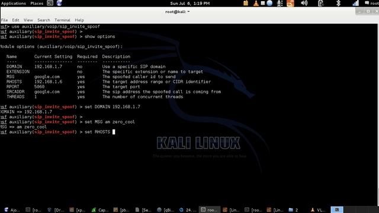Switch to the 'Ajo...' taskbar window
This screenshot has width=379, height=213.
click(12, 210)
